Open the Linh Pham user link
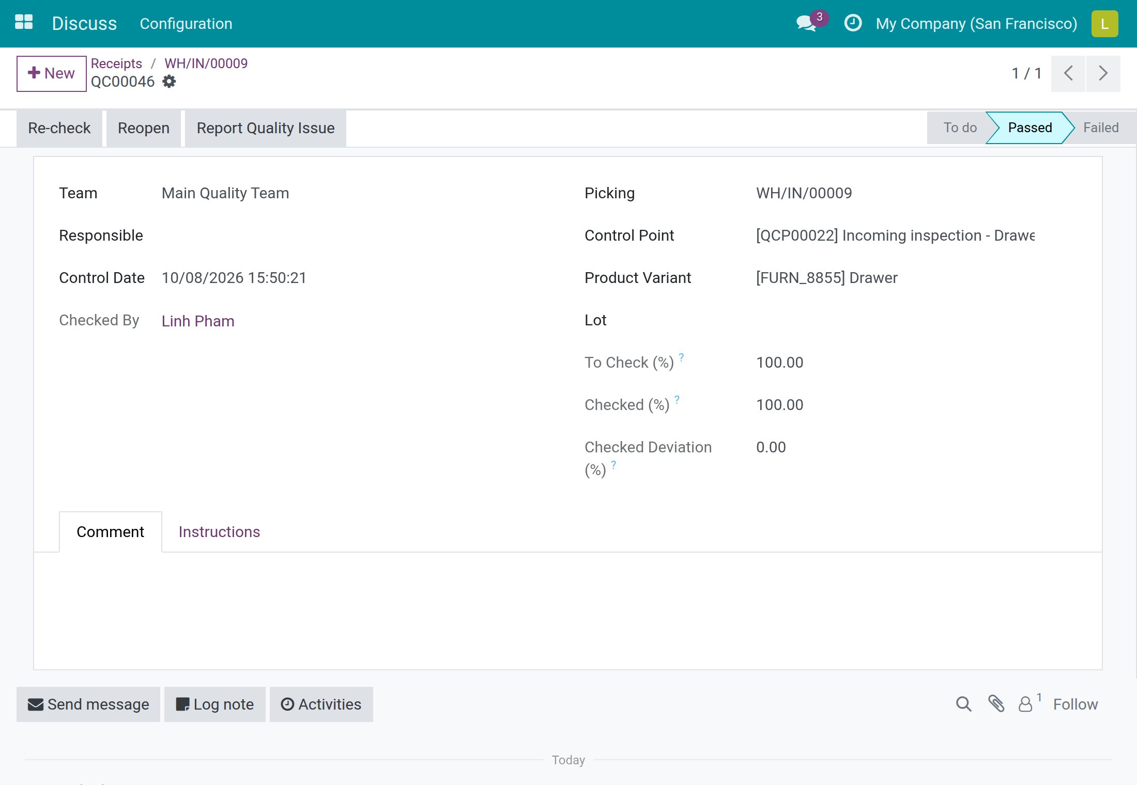The width and height of the screenshot is (1137, 785). 198,321
